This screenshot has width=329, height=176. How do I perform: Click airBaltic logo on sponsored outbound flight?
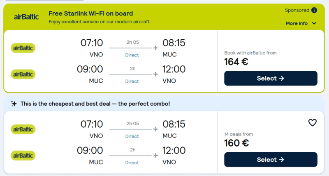point(23,48)
